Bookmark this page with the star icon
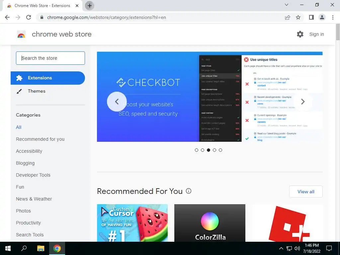The width and height of the screenshot is (340, 255). pos(298,17)
